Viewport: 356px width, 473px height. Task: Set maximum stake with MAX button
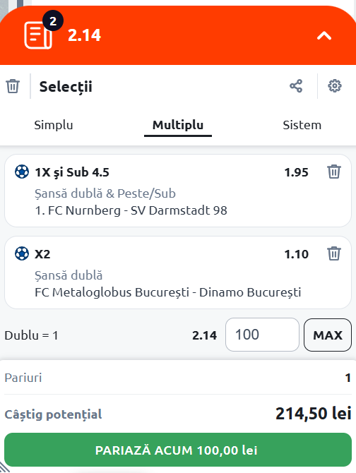(328, 335)
